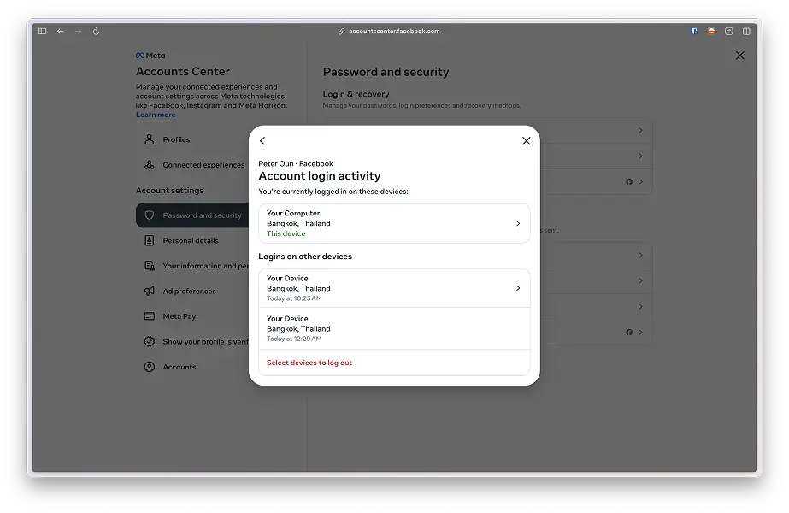Click the Your Device login at 12:29 AM
Image resolution: width=789 pixels, height=513 pixels.
[395, 328]
